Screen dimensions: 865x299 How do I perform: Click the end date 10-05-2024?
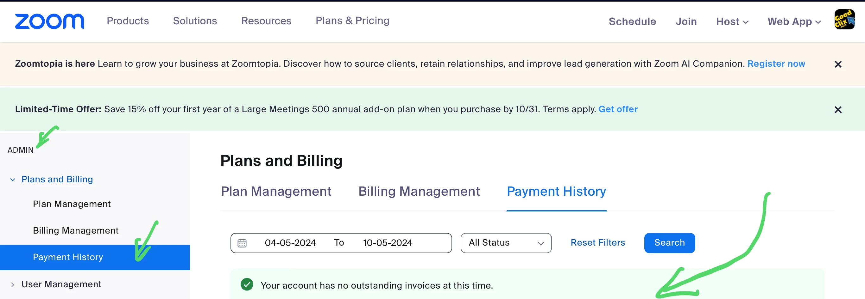(x=387, y=243)
